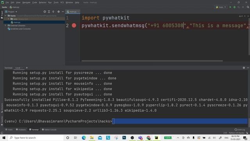Start debugging with the bug icon
Image resolution: width=250 pixels, height=141 pixels.
[234, 7]
